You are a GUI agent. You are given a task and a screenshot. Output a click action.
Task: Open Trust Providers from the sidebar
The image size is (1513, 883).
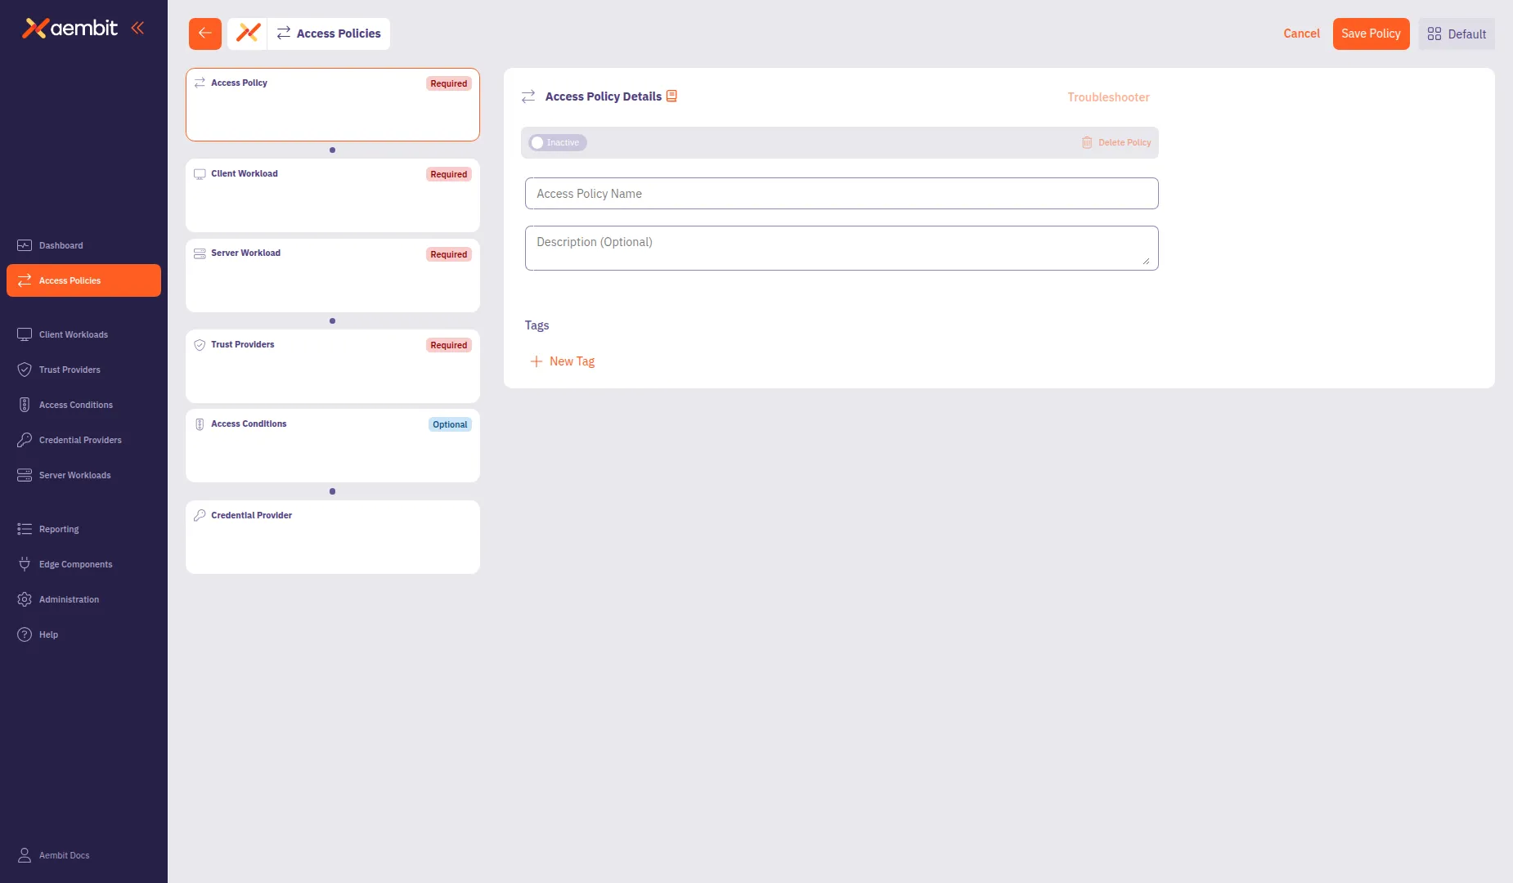pyautogui.click(x=70, y=370)
